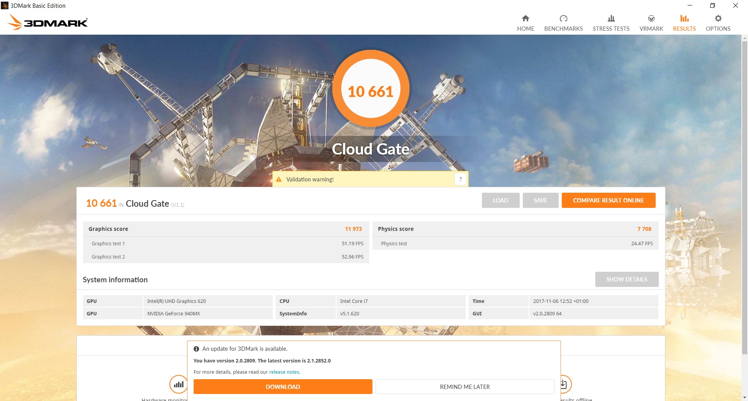Open the OPTIONS tab label
The image size is (748, 401).
[x=718, y=29]
